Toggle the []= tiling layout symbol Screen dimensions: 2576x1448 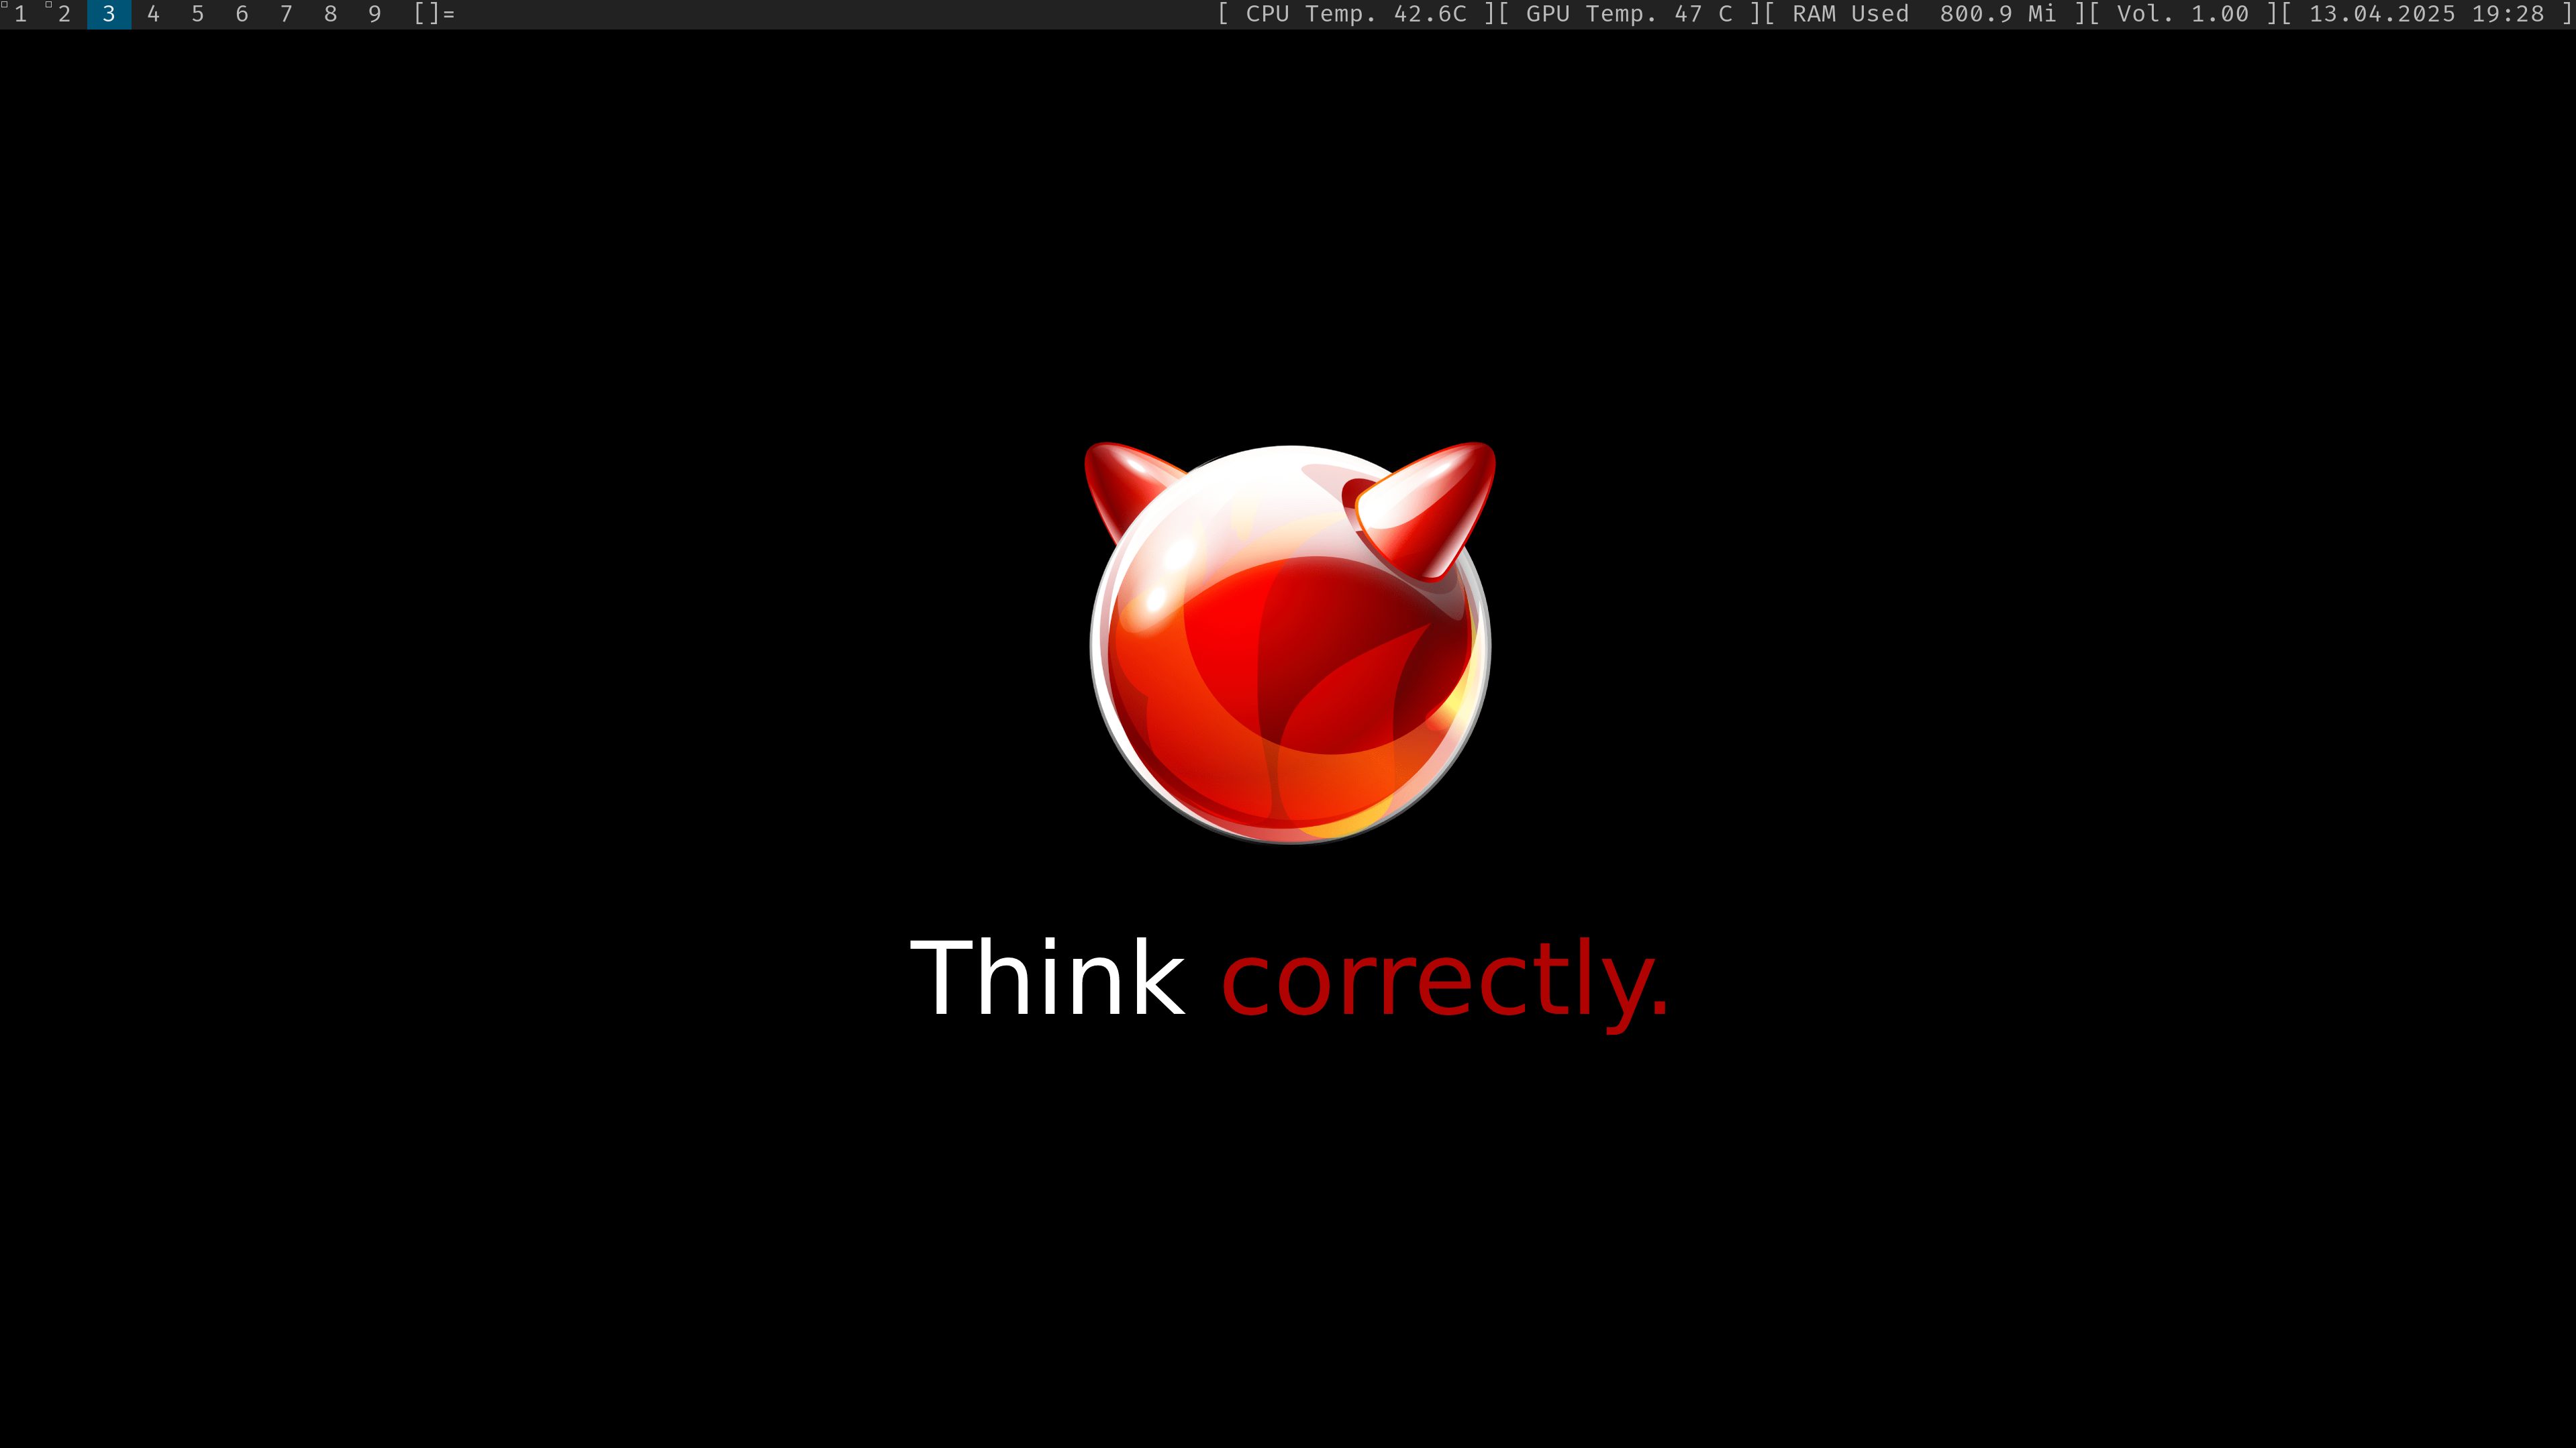[434, 14]
